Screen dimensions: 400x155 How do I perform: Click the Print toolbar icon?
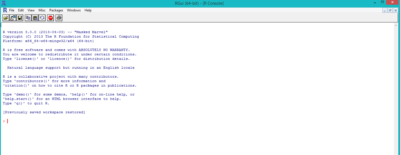click(x=59, y=18)
